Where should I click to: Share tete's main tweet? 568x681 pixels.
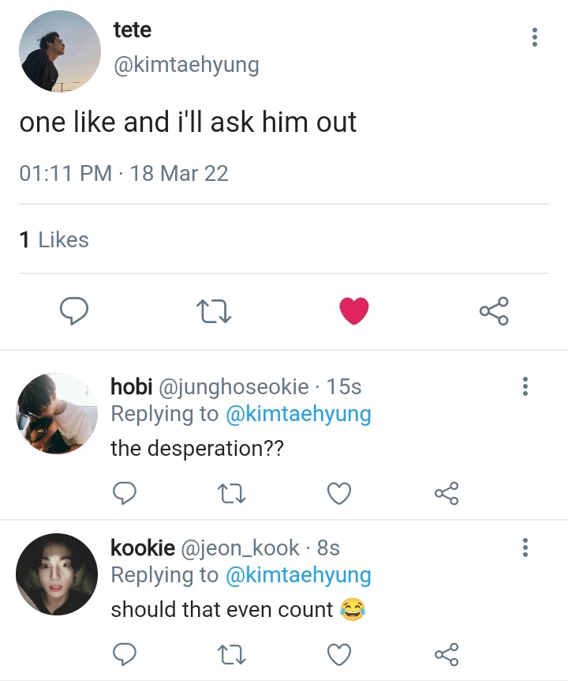(x=494, y=311)
